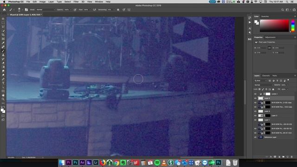Hide Layer 4 visibility

pyautogui.click(x=255, y=111)
